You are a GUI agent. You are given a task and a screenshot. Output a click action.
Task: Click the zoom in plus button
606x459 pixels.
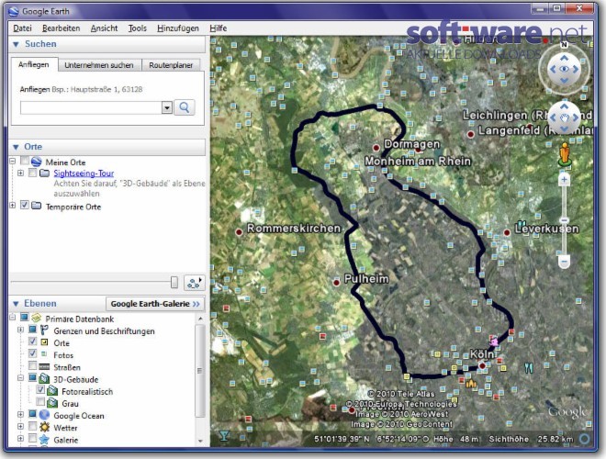tap(565, 180)
